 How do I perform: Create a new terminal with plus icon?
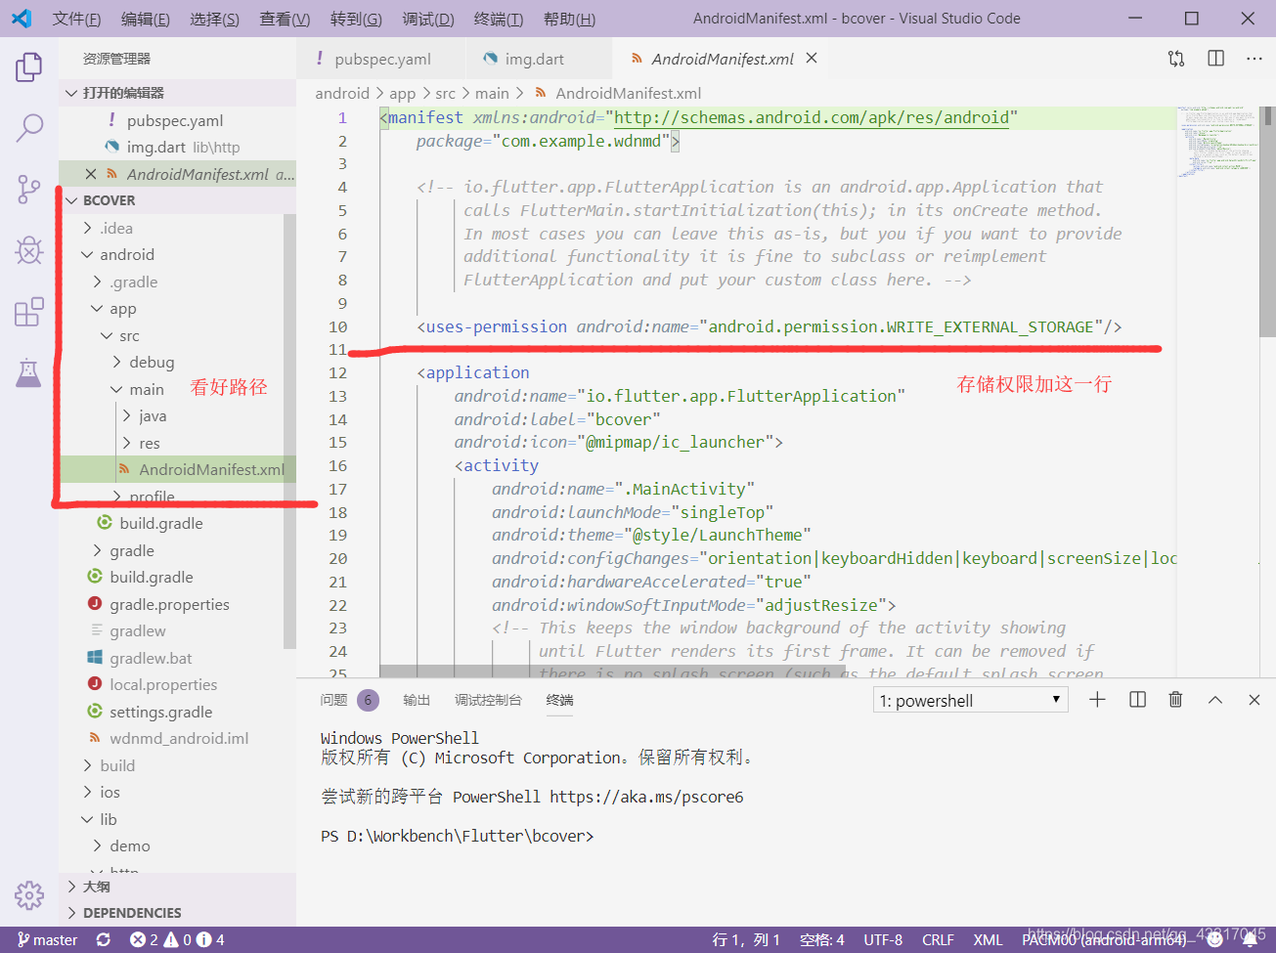click(1097, 700)
